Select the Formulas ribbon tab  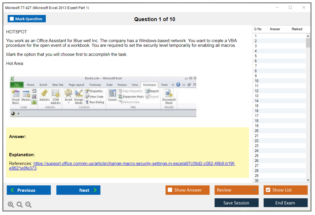(x=95, y=85)
